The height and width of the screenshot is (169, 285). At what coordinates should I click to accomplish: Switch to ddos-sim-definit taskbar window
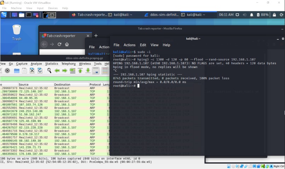click(162, 15)
